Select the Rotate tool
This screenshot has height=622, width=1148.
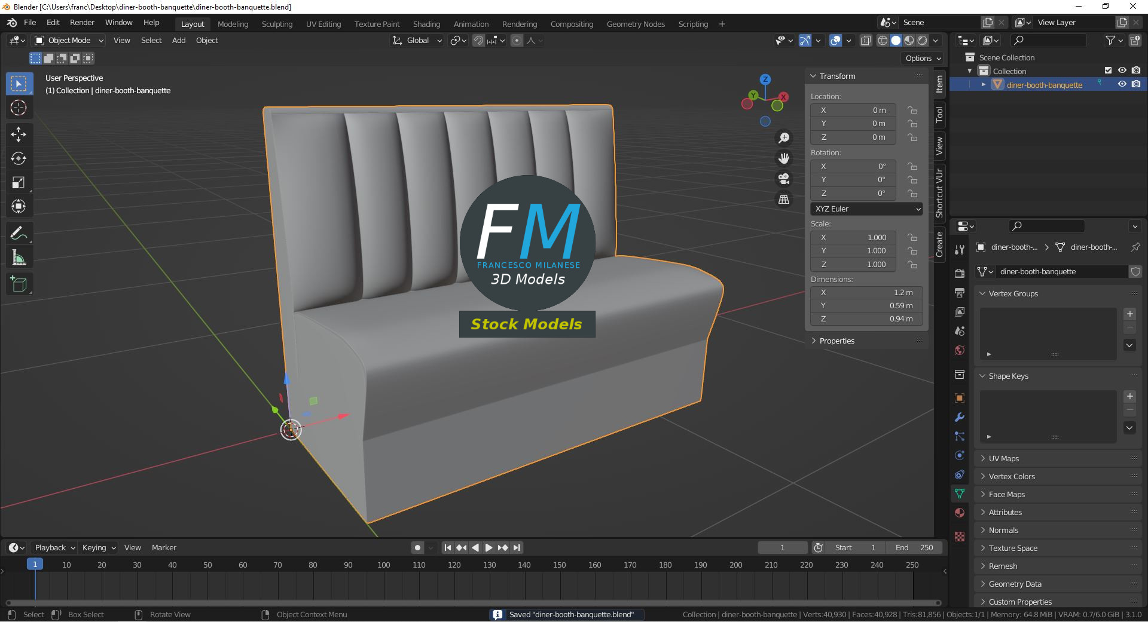pyautogui.click(x=19, y=158)
